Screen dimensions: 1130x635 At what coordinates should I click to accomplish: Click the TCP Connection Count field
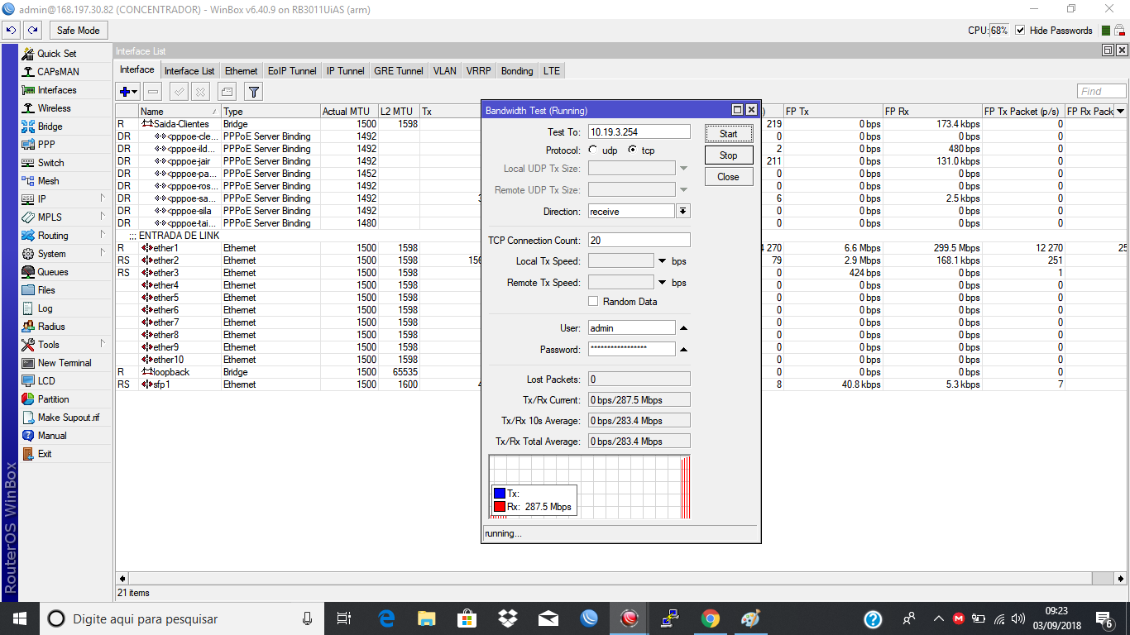coord(639,240)
